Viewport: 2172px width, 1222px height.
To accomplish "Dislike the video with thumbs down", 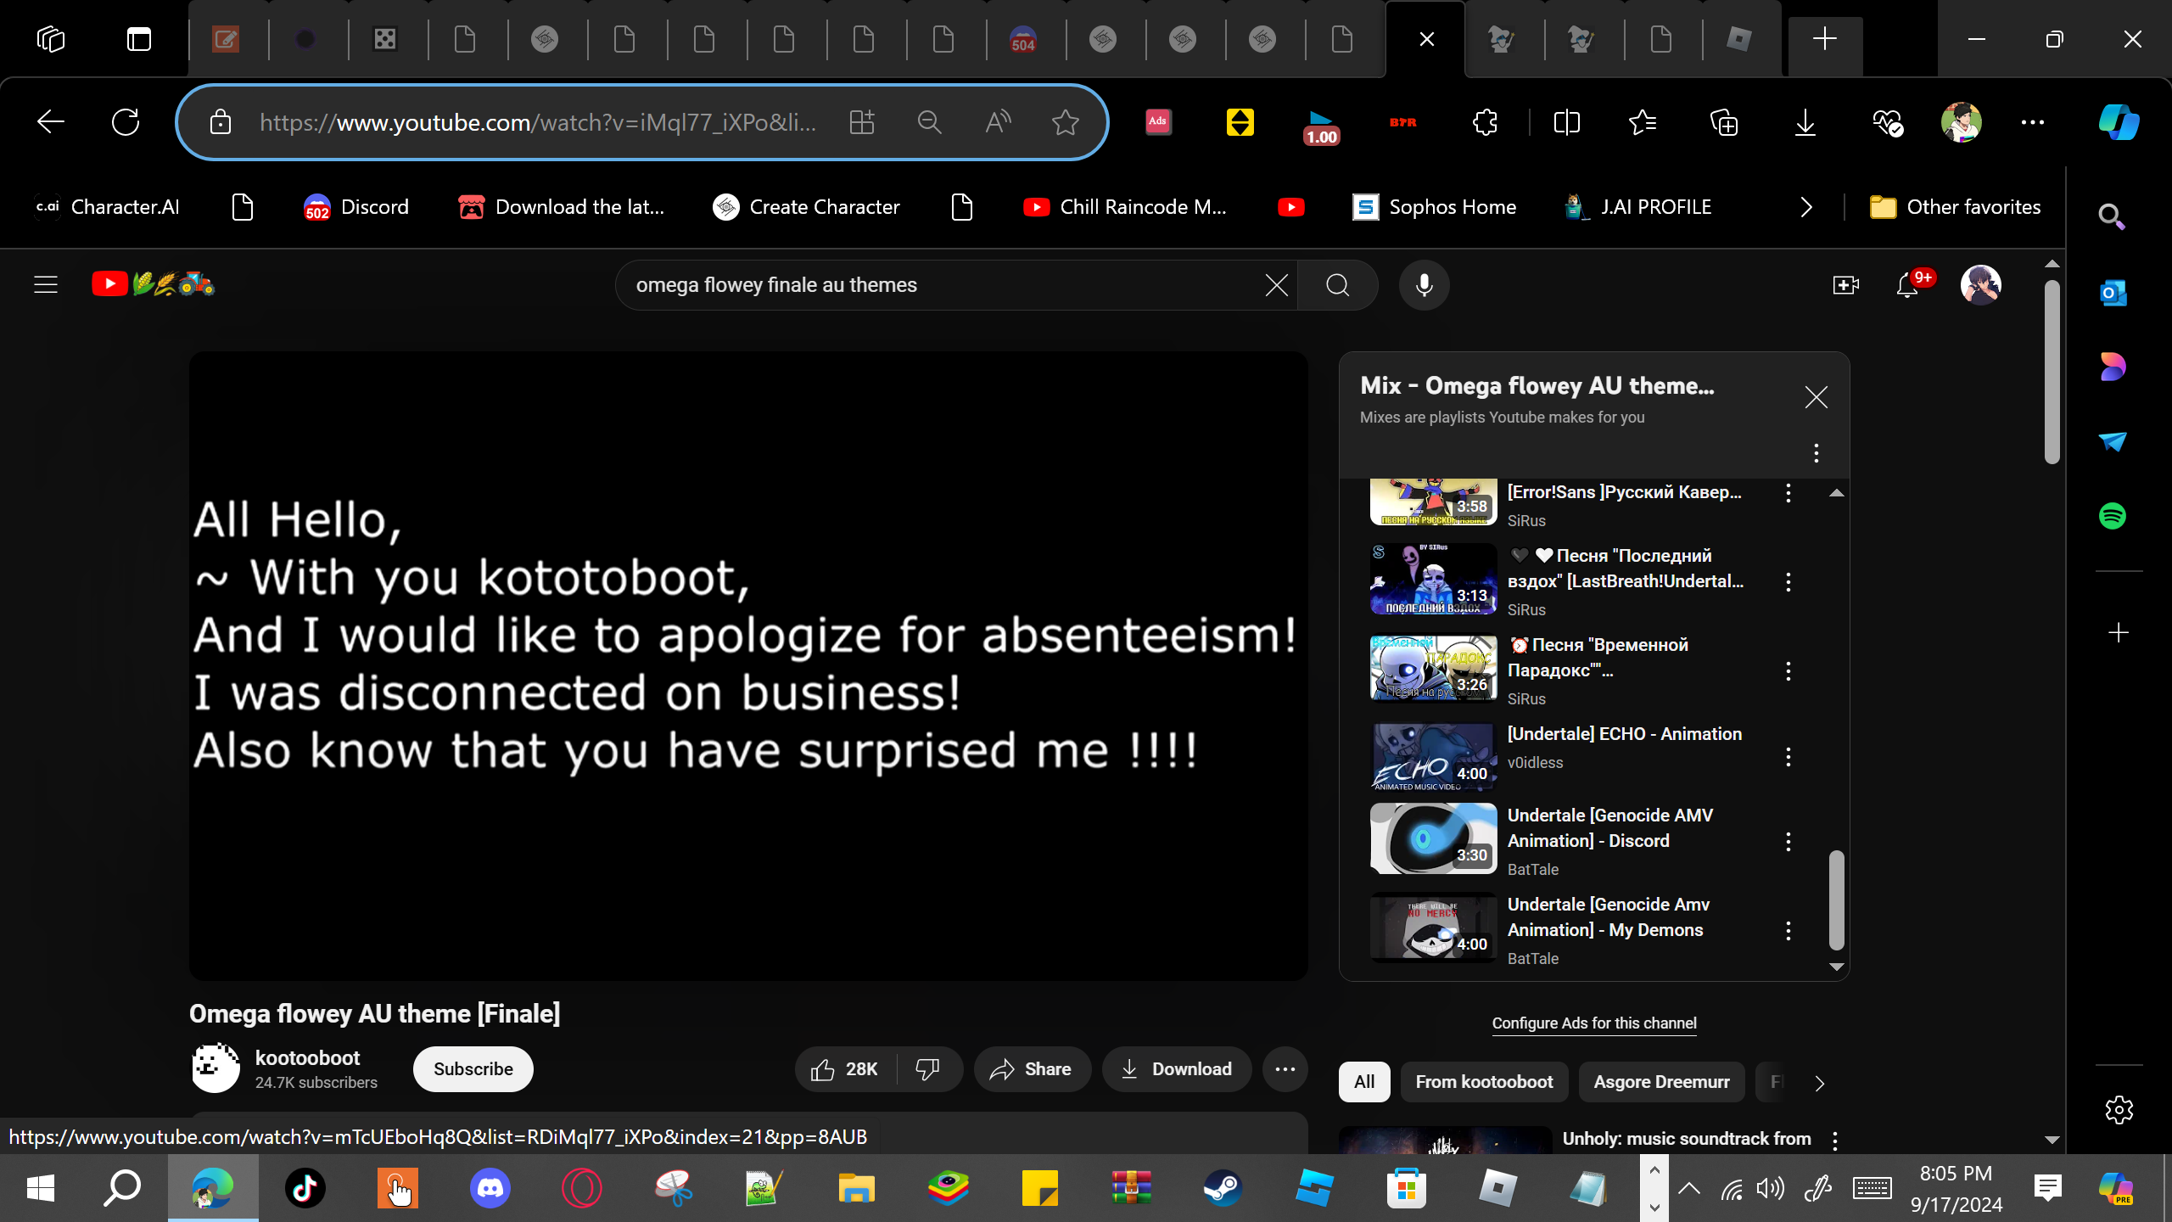I will pos(927,1069).
